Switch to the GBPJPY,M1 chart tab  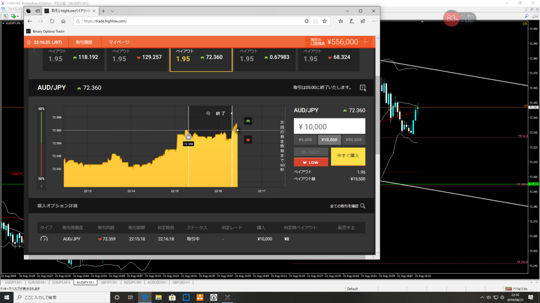tap(109, 283)
